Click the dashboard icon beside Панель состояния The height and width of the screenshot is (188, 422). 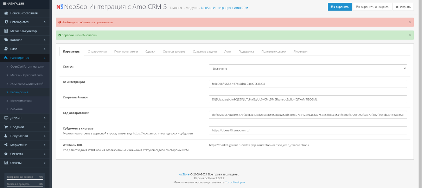[6, 13]
